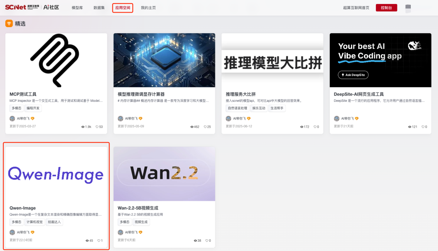Open the chip image thumbnail of 模型推理微调显存计算器

(x=164, y=60)
